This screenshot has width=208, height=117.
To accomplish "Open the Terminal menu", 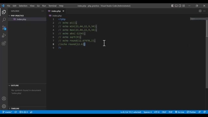I will [x=52, y=6].
